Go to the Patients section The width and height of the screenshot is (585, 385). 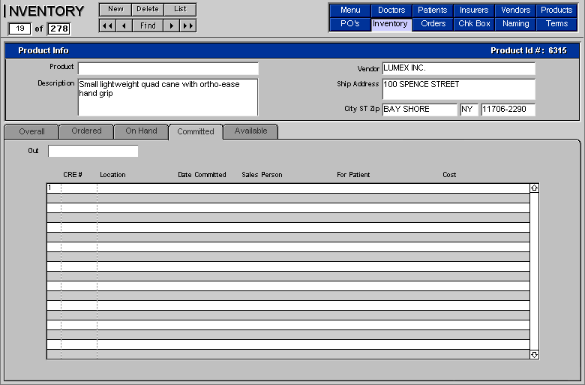click(x=433, y=10)
